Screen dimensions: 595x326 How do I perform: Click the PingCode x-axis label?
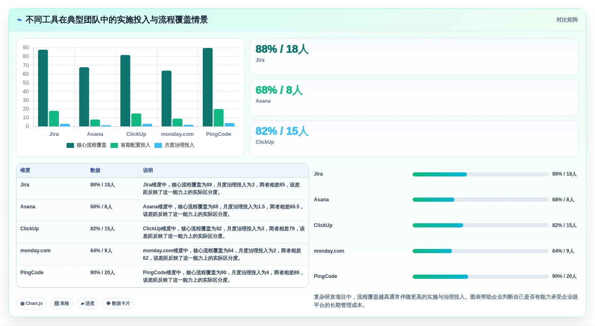point(219,134)
